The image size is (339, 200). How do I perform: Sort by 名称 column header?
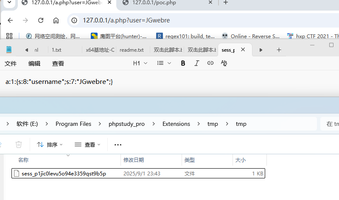(23, 160)
